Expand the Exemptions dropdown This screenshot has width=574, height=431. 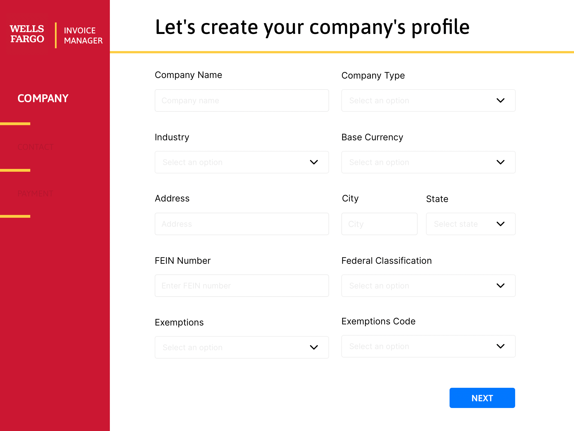(x=314, y=347)
